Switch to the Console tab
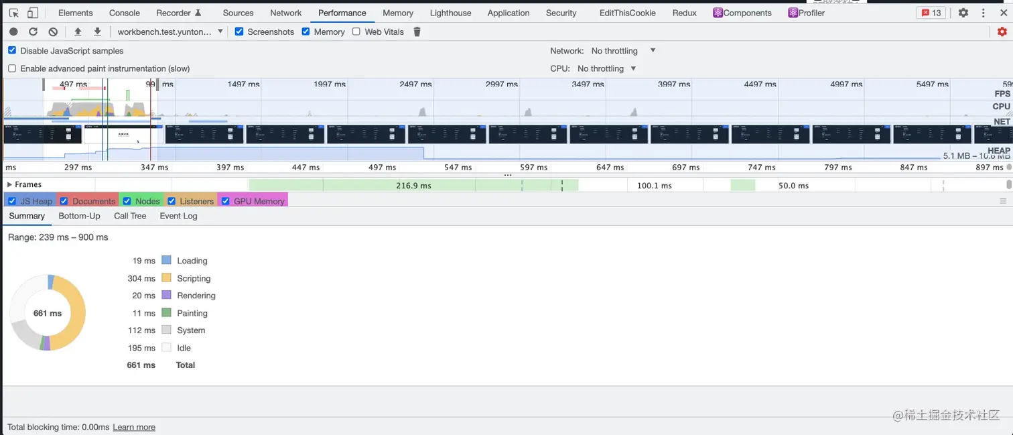Viewport: 1013px width, 435px height. [x=125, y=13]
